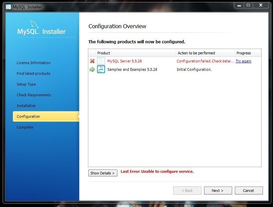Click the Progress column header
Image resolution: width=273 pixels, height=207 pixels.
point(248,53)
